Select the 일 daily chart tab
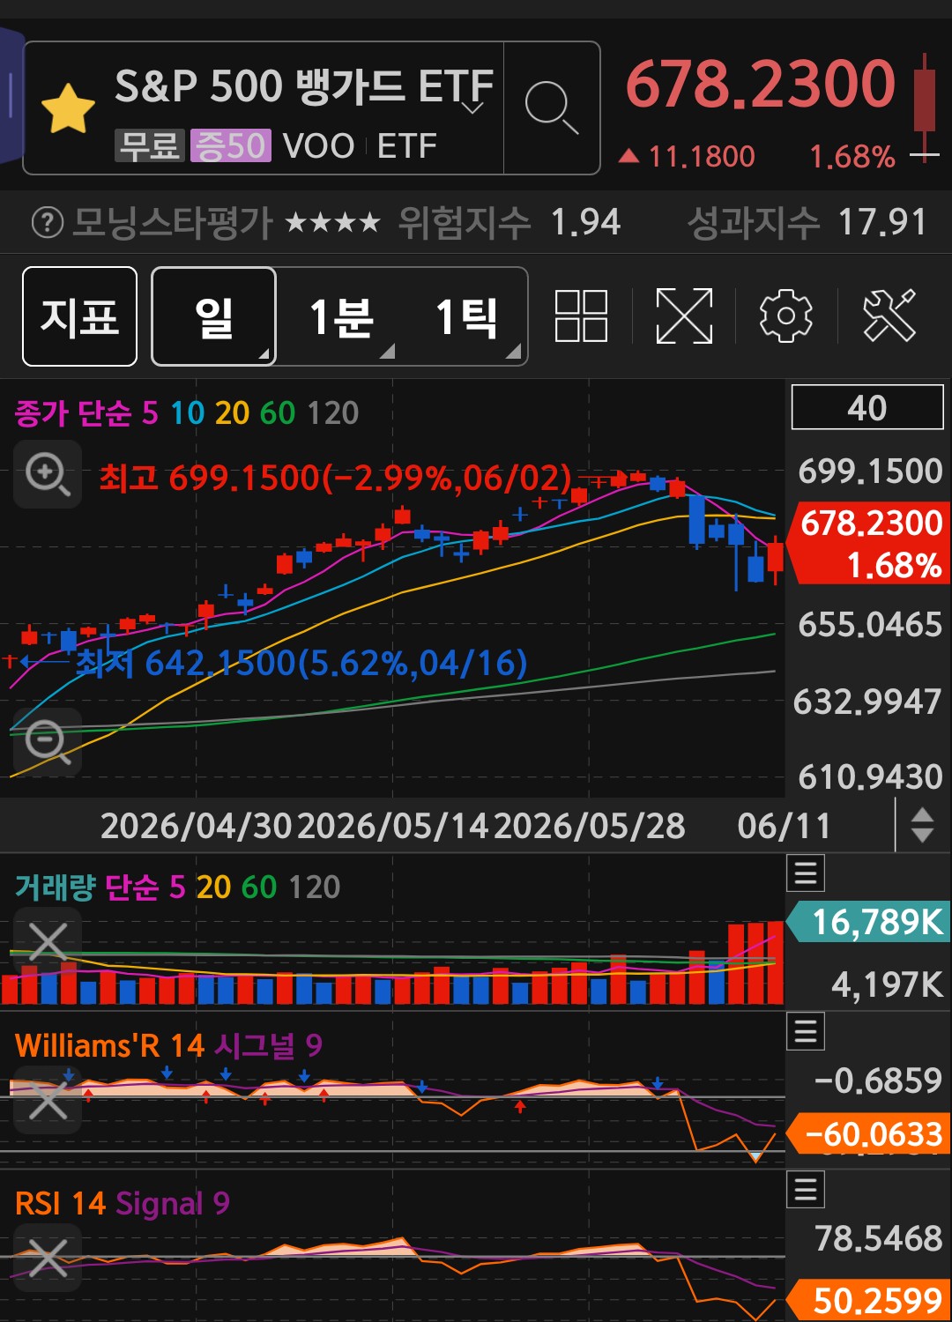Screen dimensions: 952x1322 pyautogui.click(x=214, y=316)
